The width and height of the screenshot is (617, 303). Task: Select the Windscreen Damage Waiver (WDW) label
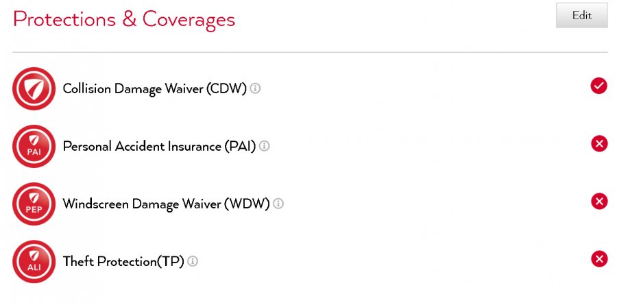(x=166, y=204)
